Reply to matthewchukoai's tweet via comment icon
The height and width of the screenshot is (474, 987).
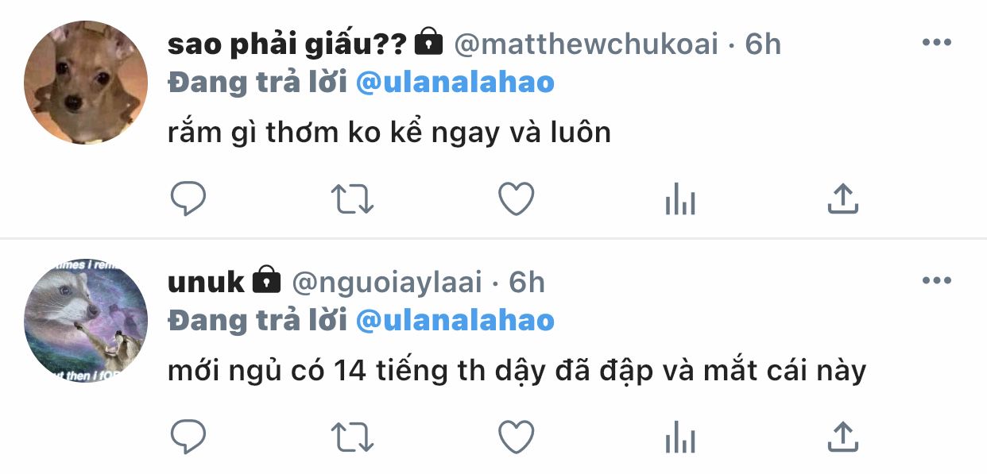(188, 199)
